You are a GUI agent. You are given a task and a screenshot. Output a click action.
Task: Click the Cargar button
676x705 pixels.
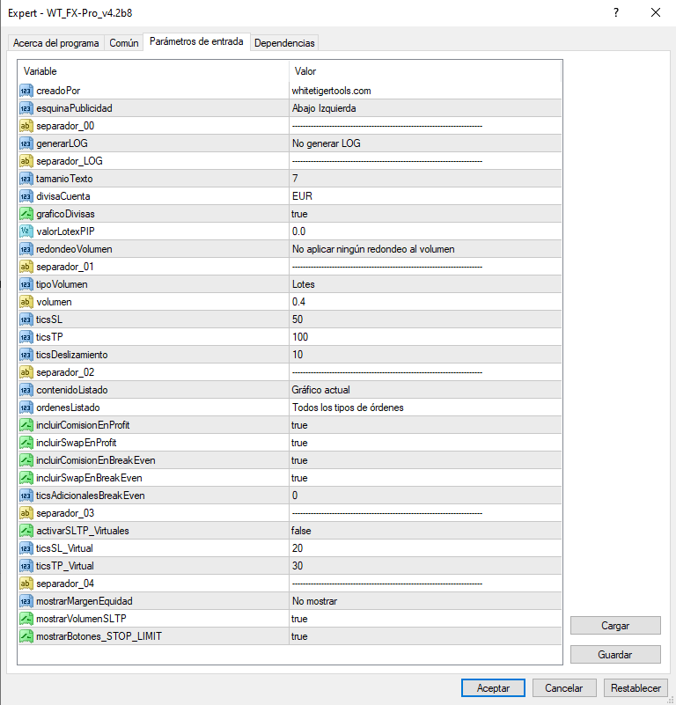(615, 626)
